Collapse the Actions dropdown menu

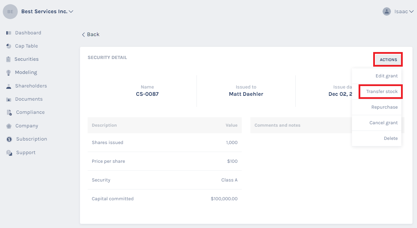[x=388, y=60]
